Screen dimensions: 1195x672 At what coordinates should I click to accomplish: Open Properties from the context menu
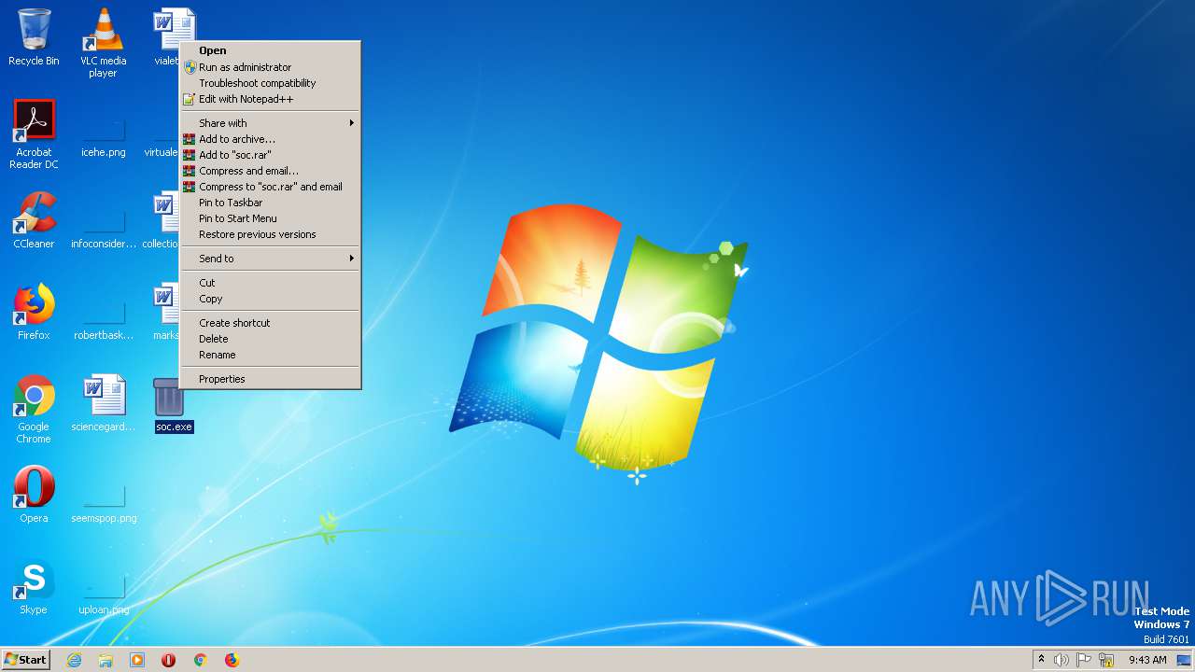[270, 379]
